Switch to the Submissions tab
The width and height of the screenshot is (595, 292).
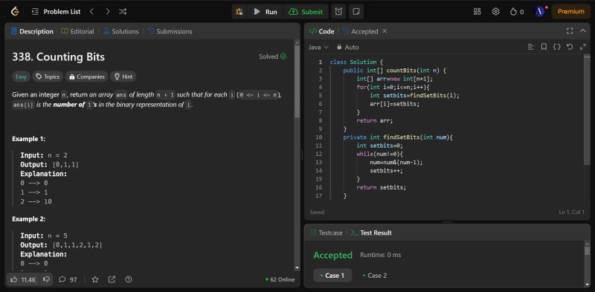(x=170, y=31)
